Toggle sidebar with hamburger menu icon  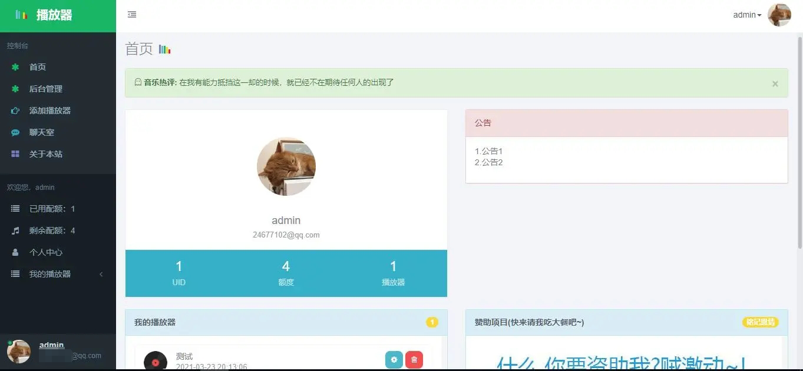(x=132, y=15)
